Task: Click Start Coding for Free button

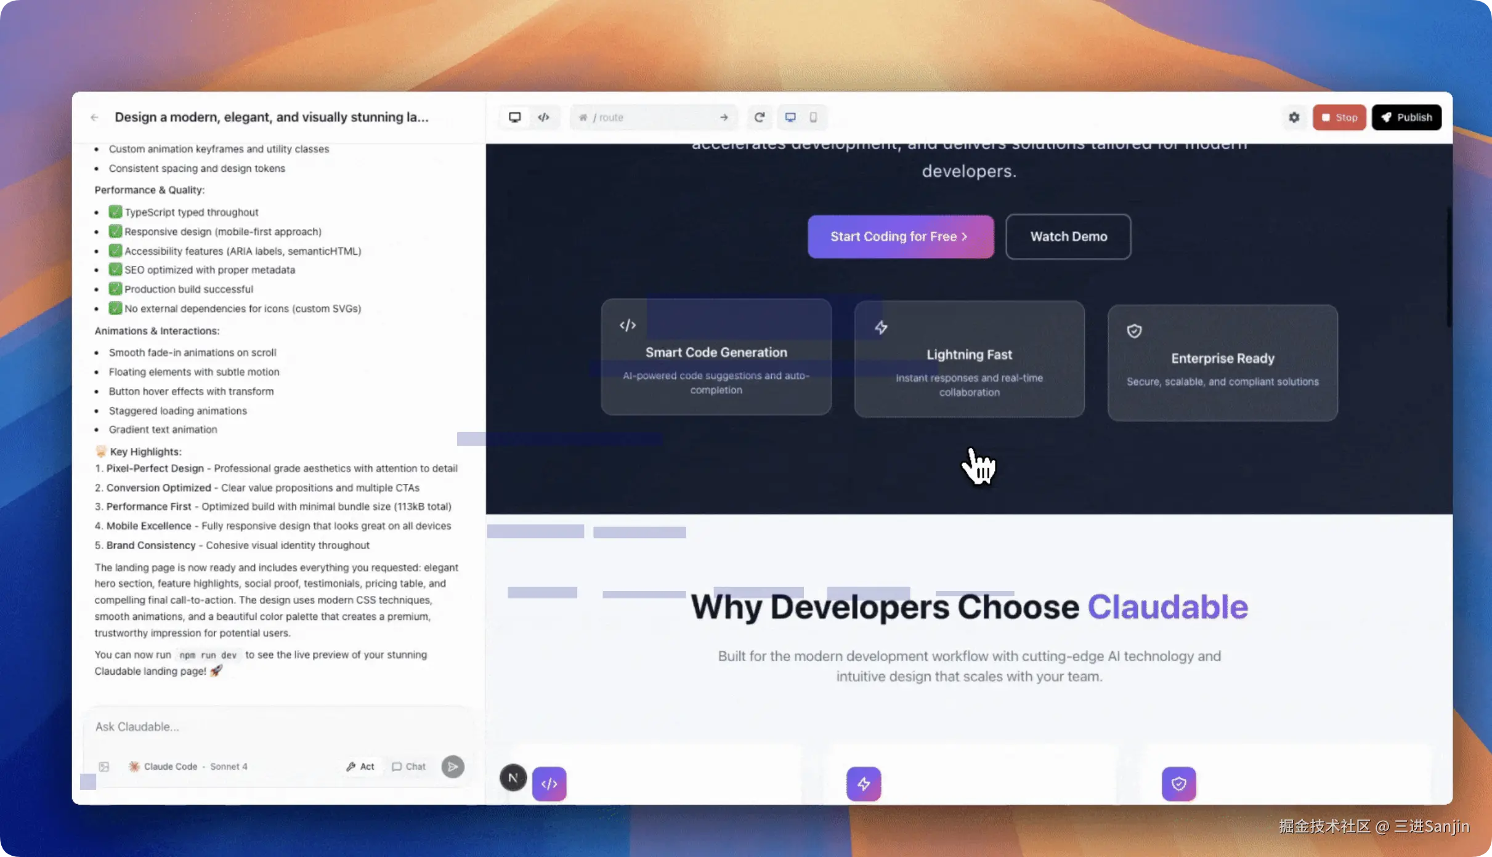Action: pyautogui.click(x=900, y=236)
